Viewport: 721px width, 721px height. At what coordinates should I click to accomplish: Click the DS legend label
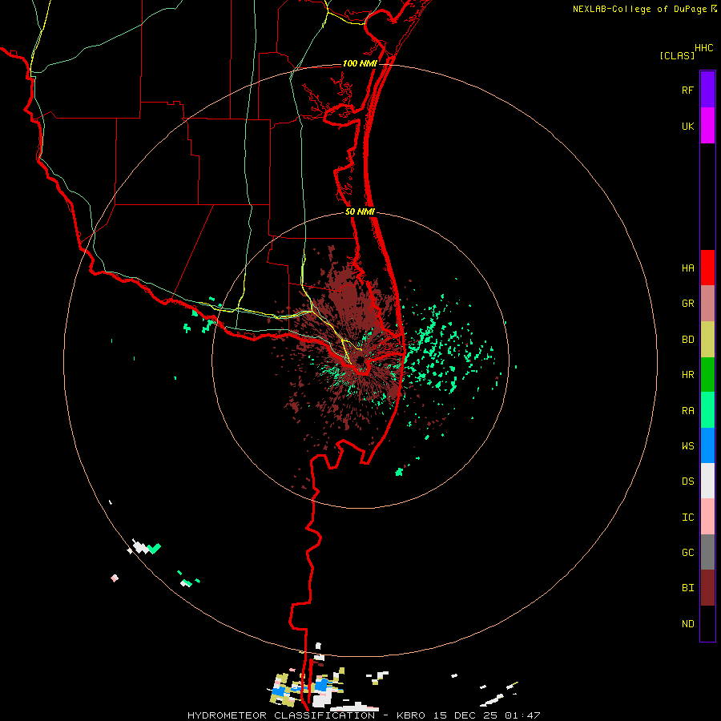click(688, 481)
